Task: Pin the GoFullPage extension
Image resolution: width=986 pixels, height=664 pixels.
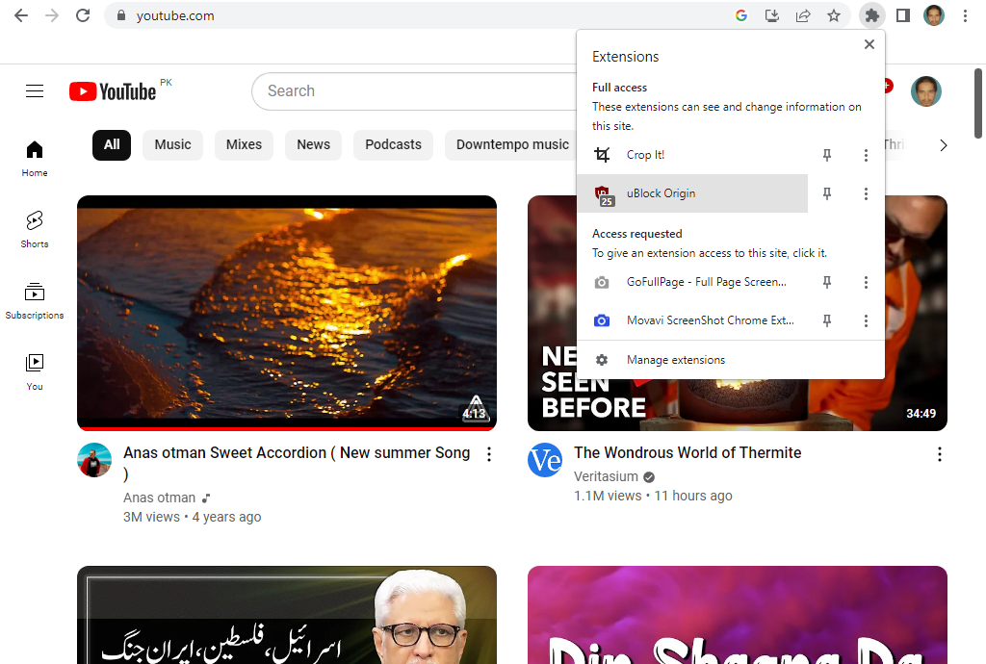Action: point(827,283)
